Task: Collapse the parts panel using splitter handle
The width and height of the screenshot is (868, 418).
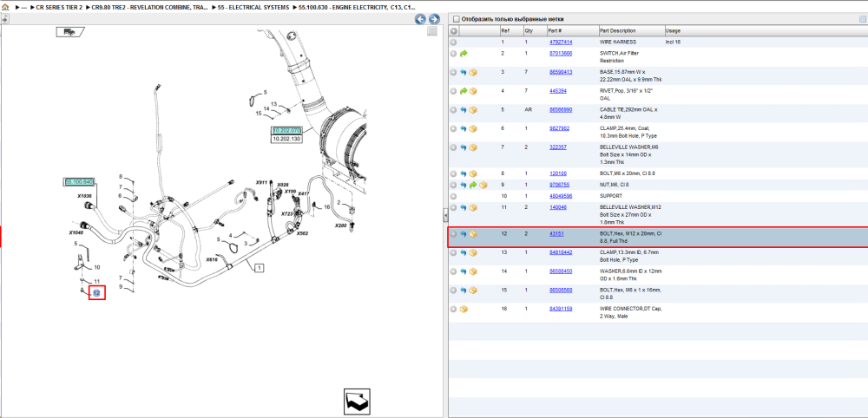Action: [x=445, y=214]
